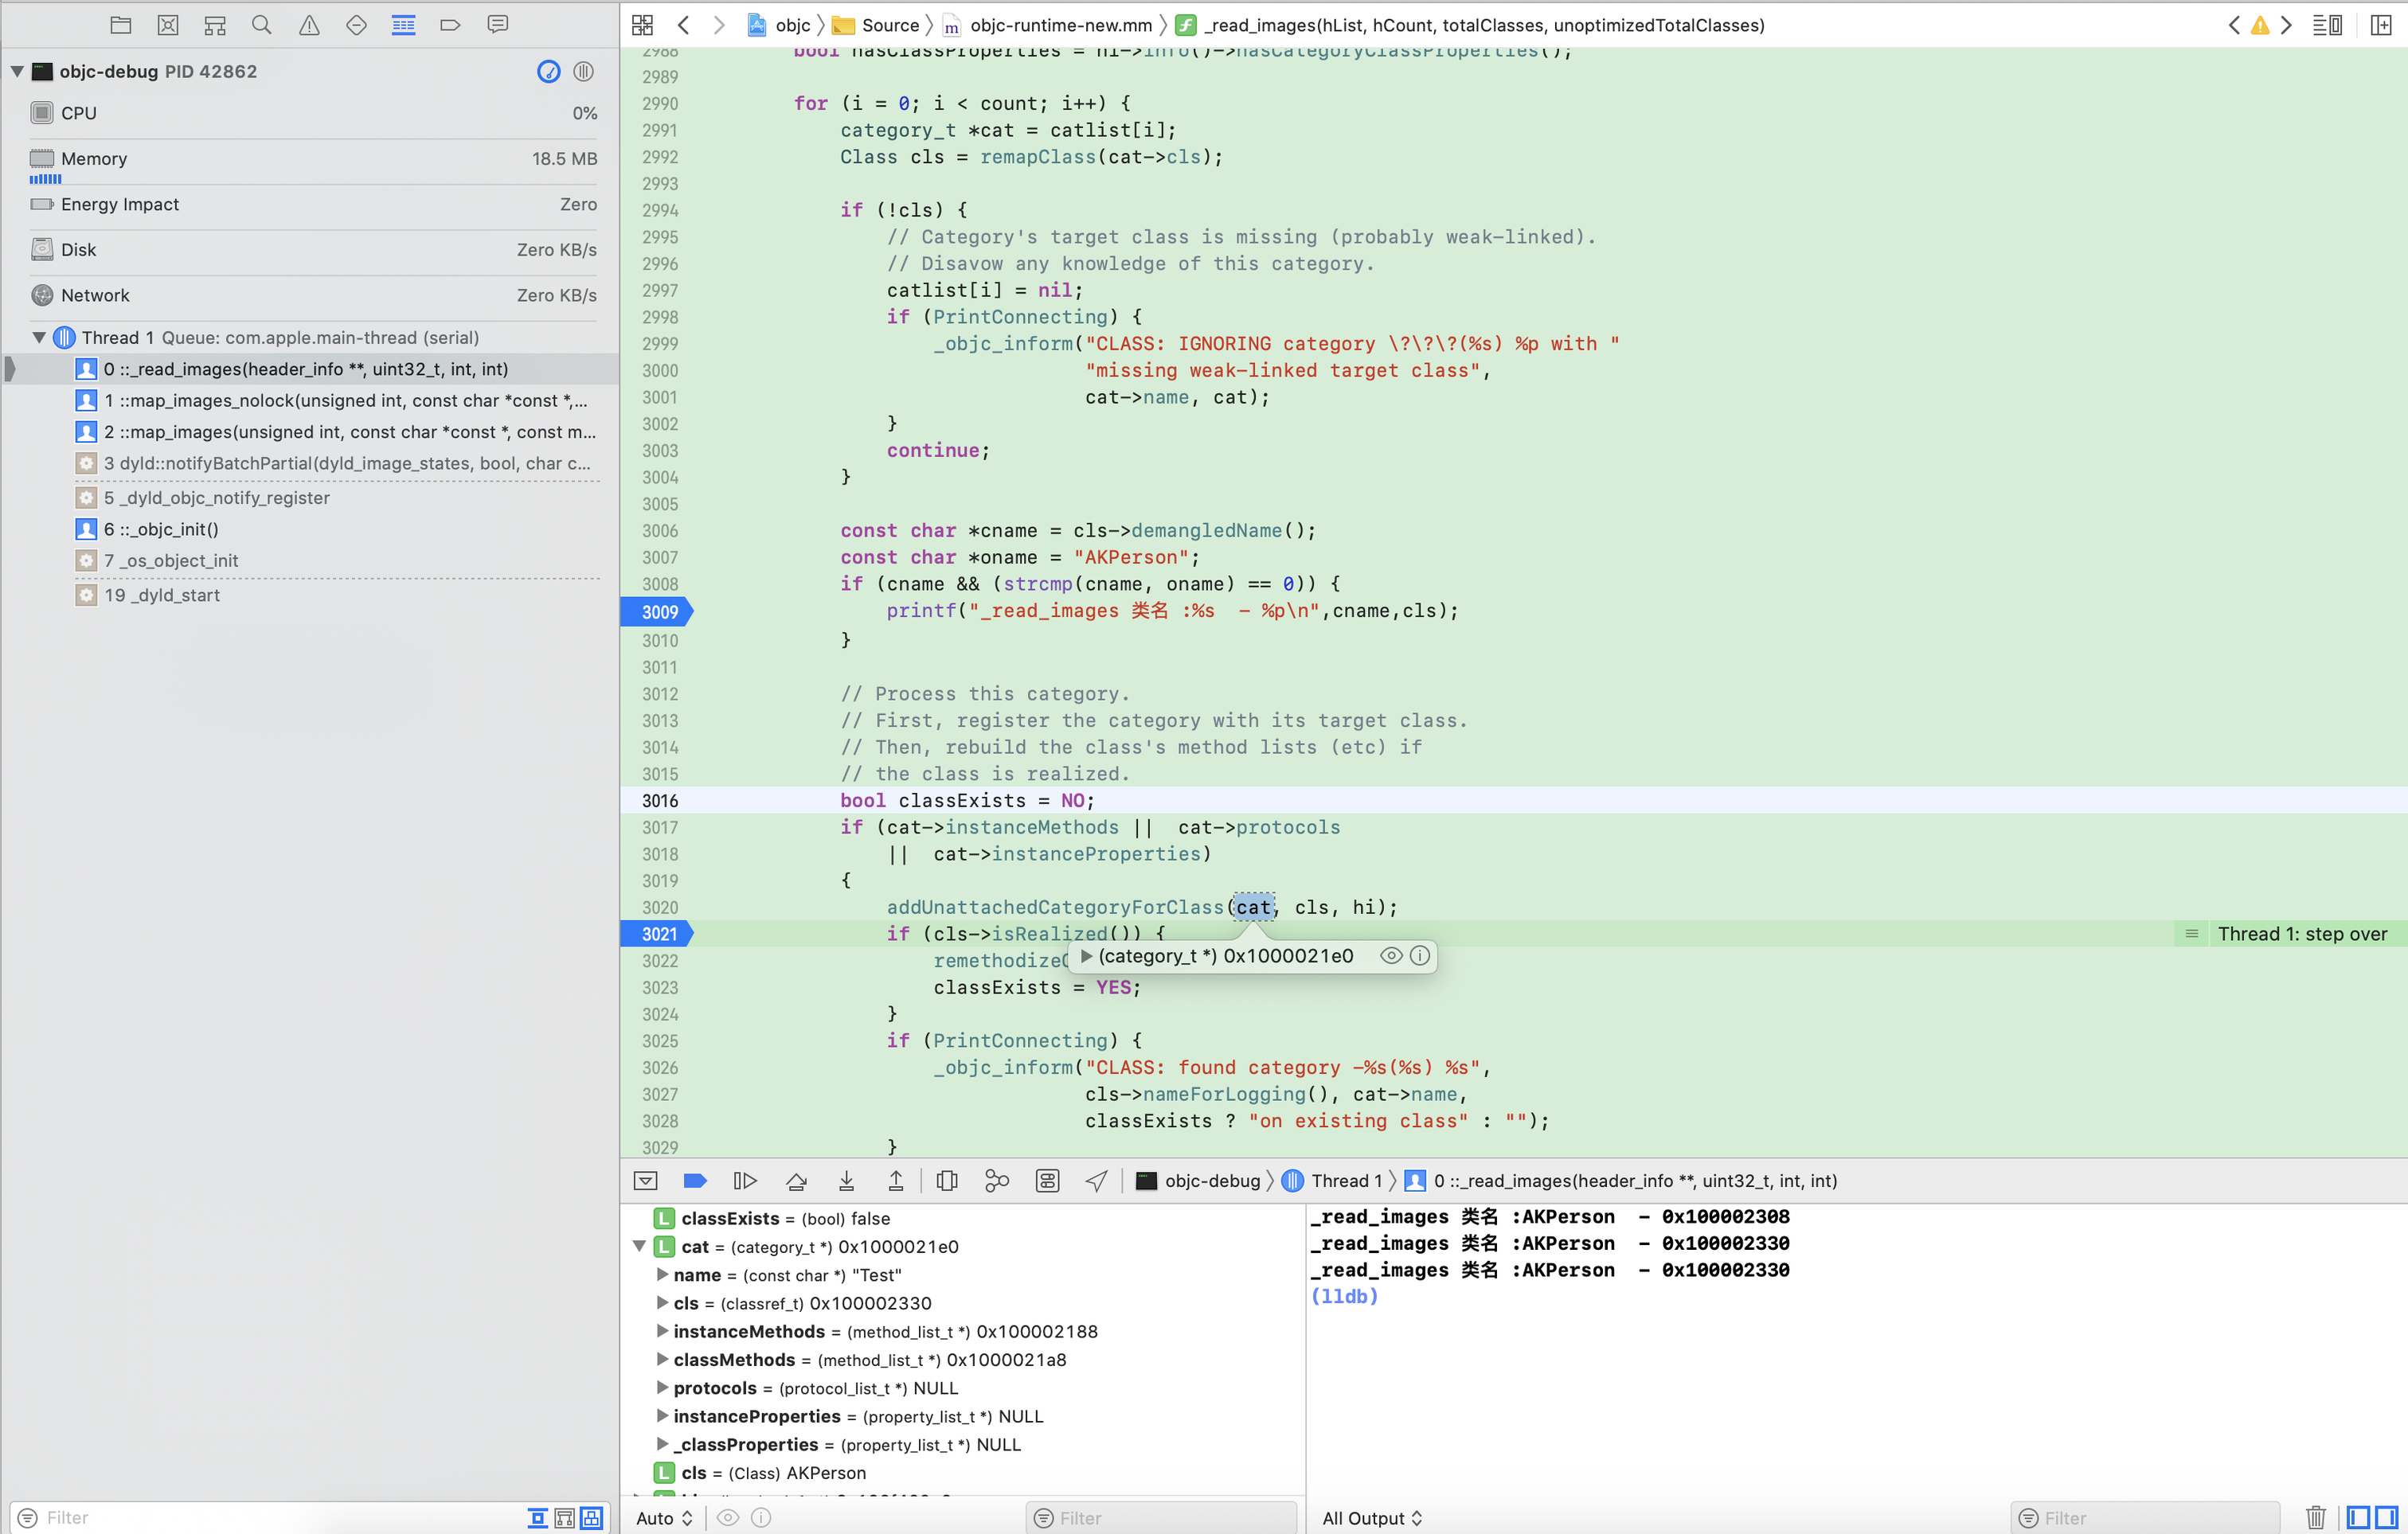Clear console with the trash icon

[2315, 1517]
